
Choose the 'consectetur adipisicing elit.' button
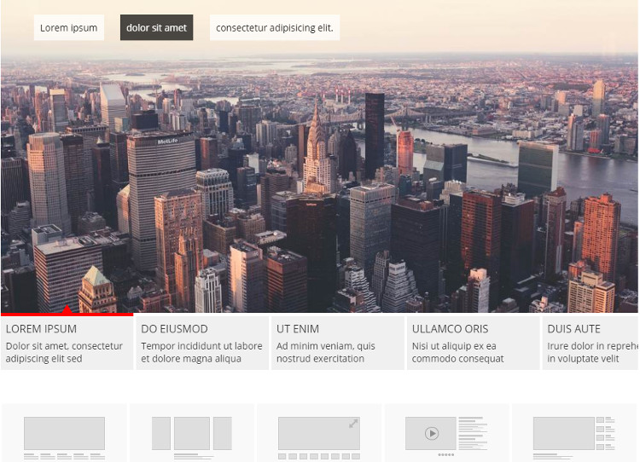tap(275, 28)
